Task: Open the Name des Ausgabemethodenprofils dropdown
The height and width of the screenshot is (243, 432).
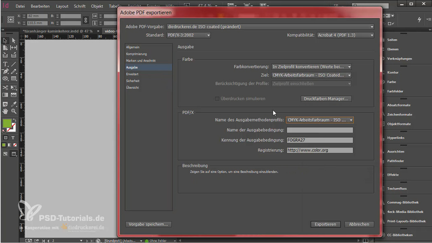Action: tap(351, 120)
